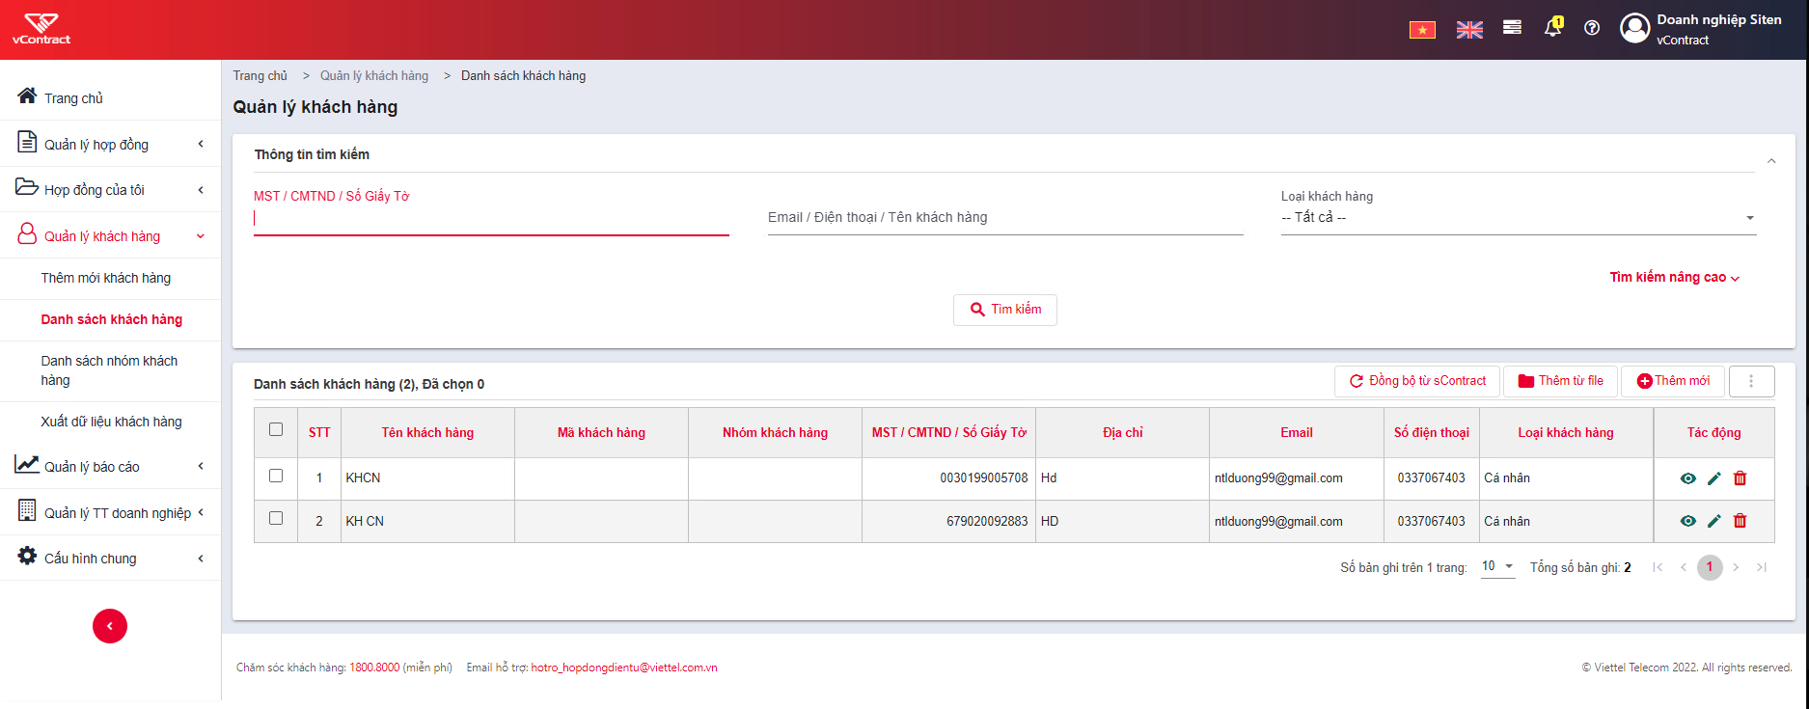Image resolution: width=1809 pixels, height=709 pixels.
Task: Expand Tìm kiếm nâng cao options
Action: click(1675, 278)
